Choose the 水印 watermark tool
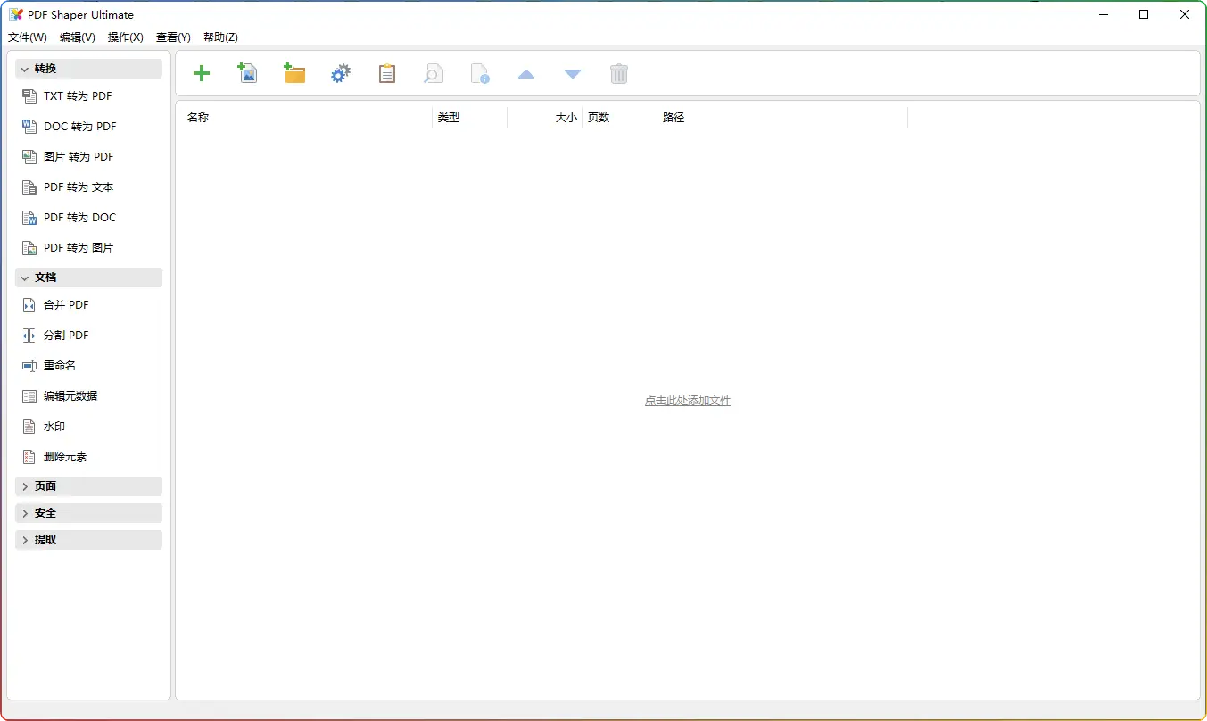Screen dimensions: 1207x721 pyautogui.click(x=54, y=427)
